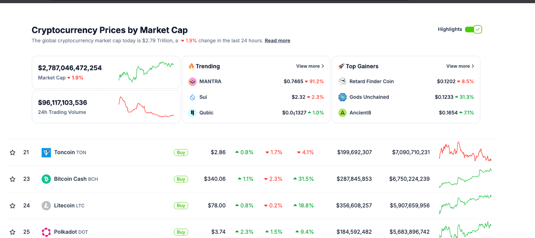Viewport: 535px width, 238px height.
Task: Open View more under Top Gainers
Action: coord(460,66)
